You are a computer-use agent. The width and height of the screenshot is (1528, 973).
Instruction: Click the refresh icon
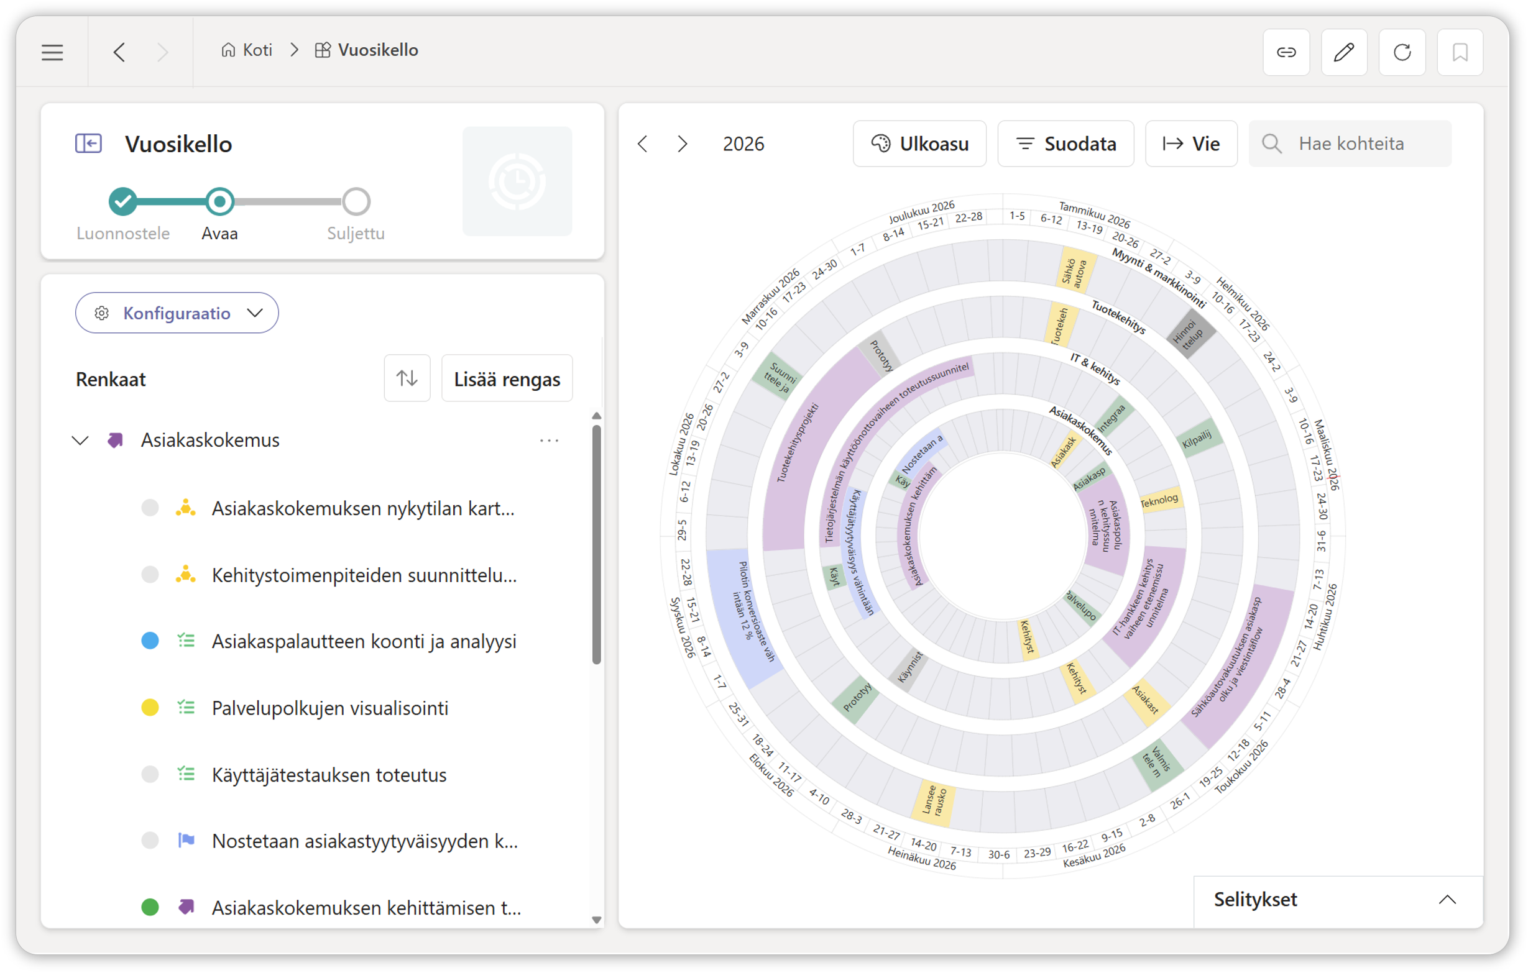tap(1402, 52)
